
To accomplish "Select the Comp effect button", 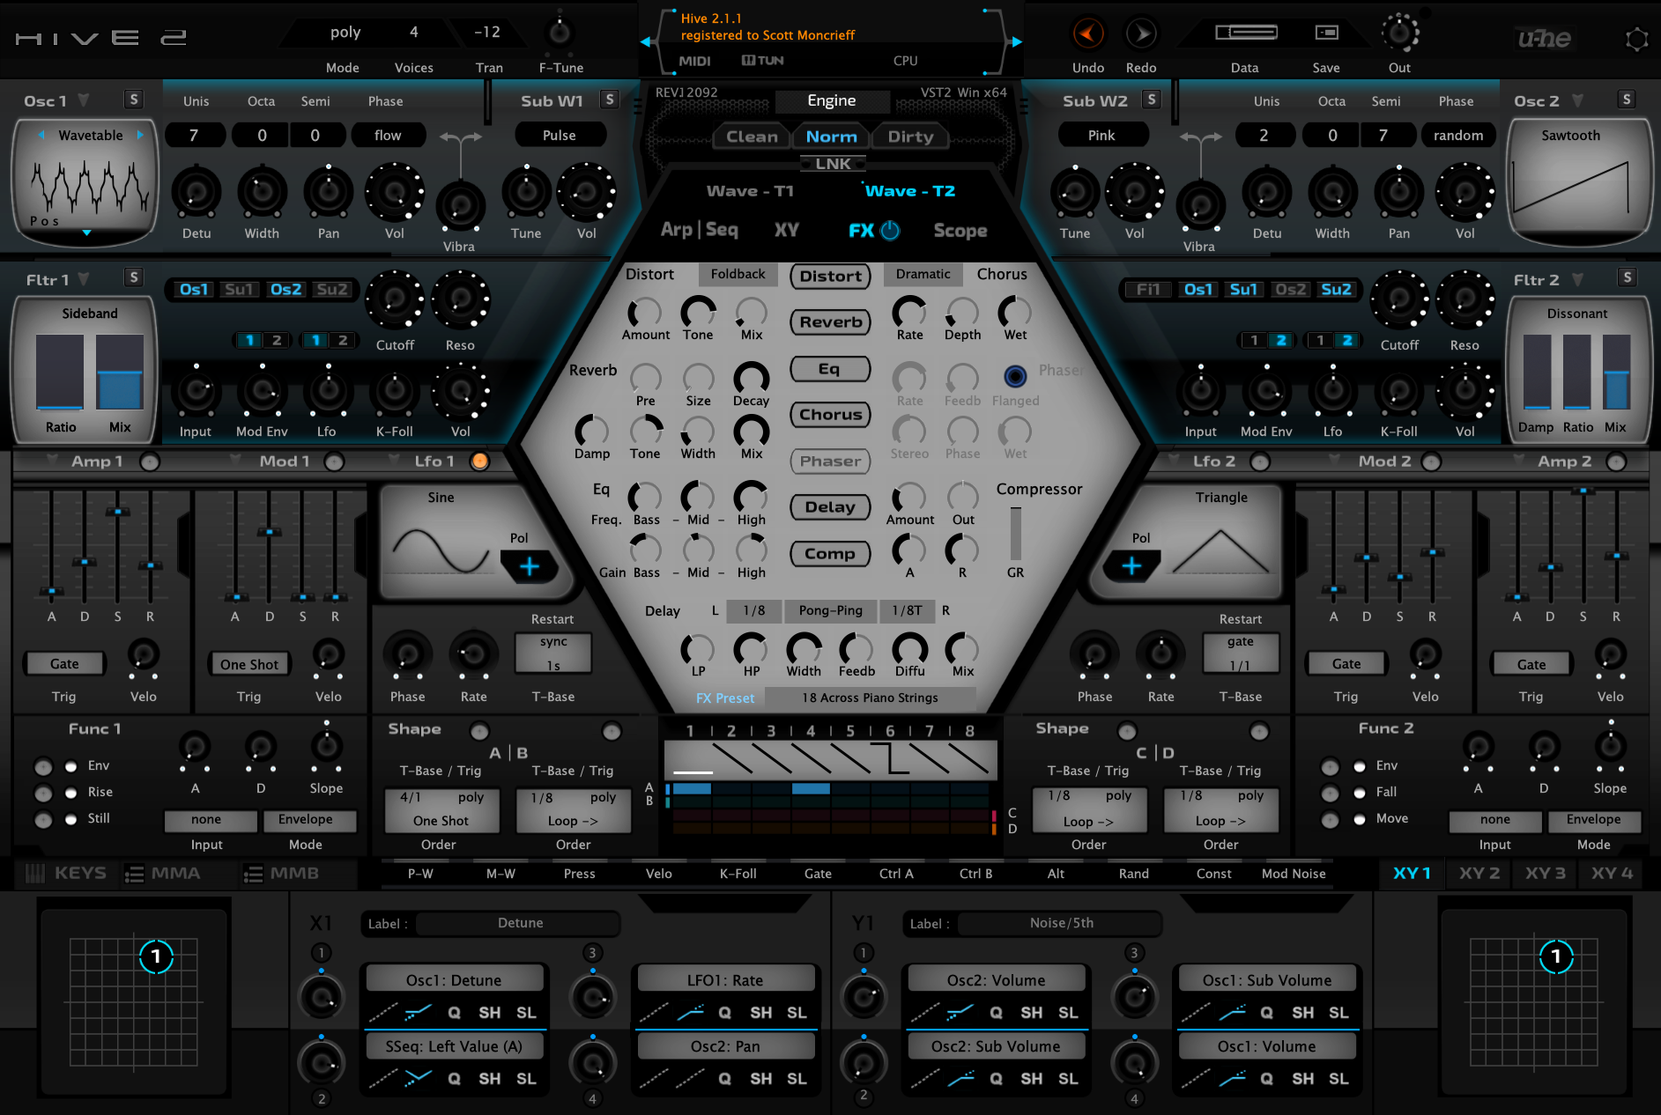I will 830,554.
